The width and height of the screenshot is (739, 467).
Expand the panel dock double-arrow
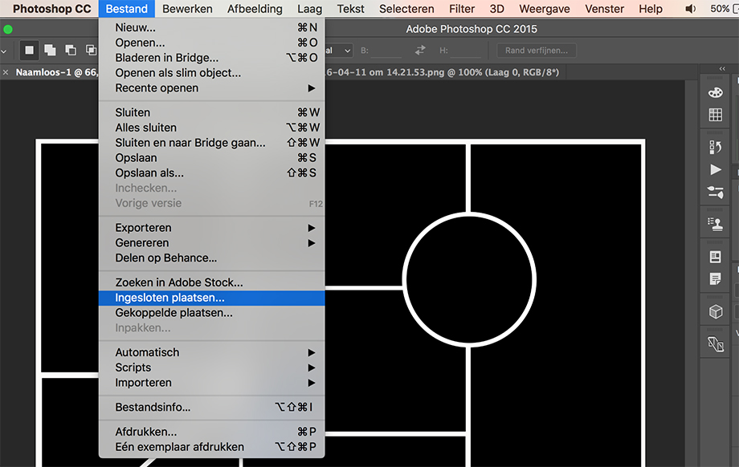click(x=722, y=69)
